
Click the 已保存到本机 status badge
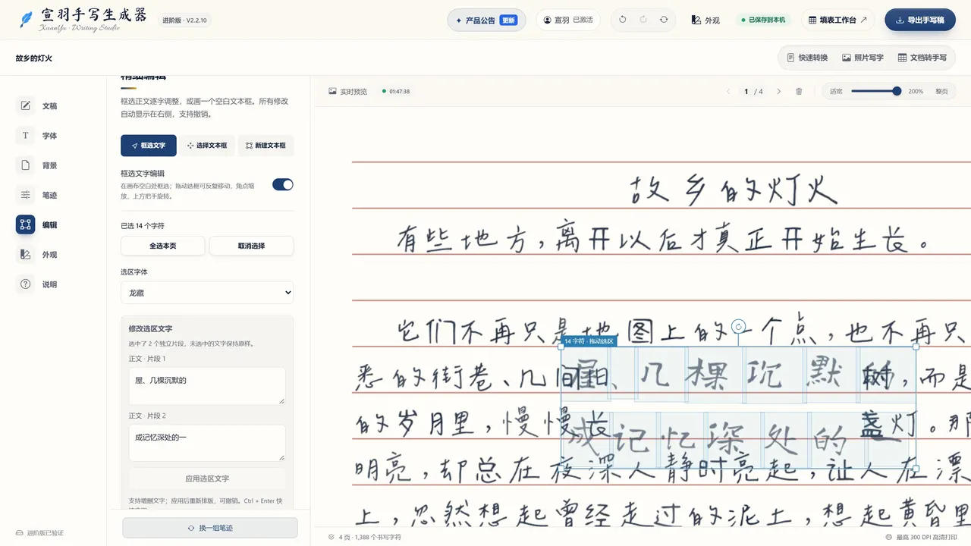tap(762, 20)
